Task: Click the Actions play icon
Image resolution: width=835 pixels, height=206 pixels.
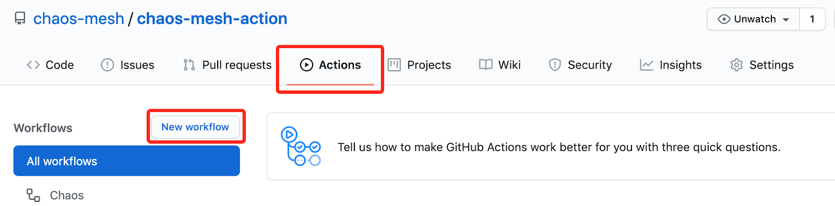Action: pos(307,65)
